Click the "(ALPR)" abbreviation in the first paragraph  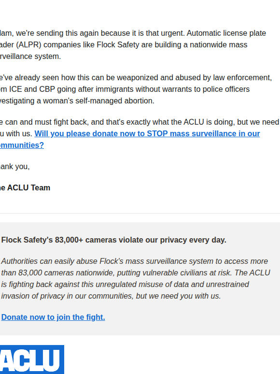pyautogui.click(x=25, y=44)
